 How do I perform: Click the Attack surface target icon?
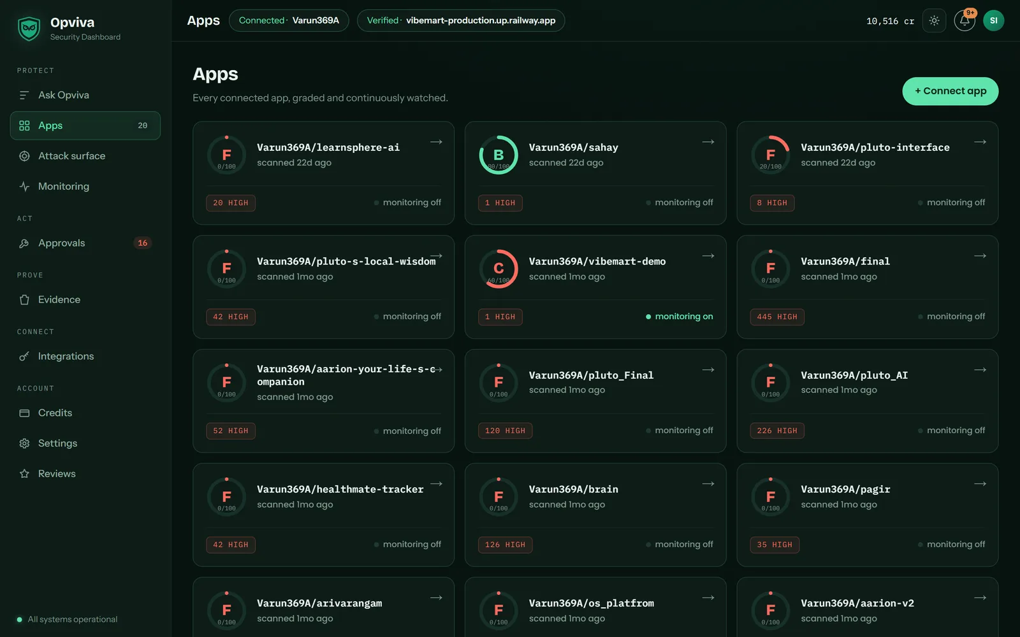click(x=24, y=156)
